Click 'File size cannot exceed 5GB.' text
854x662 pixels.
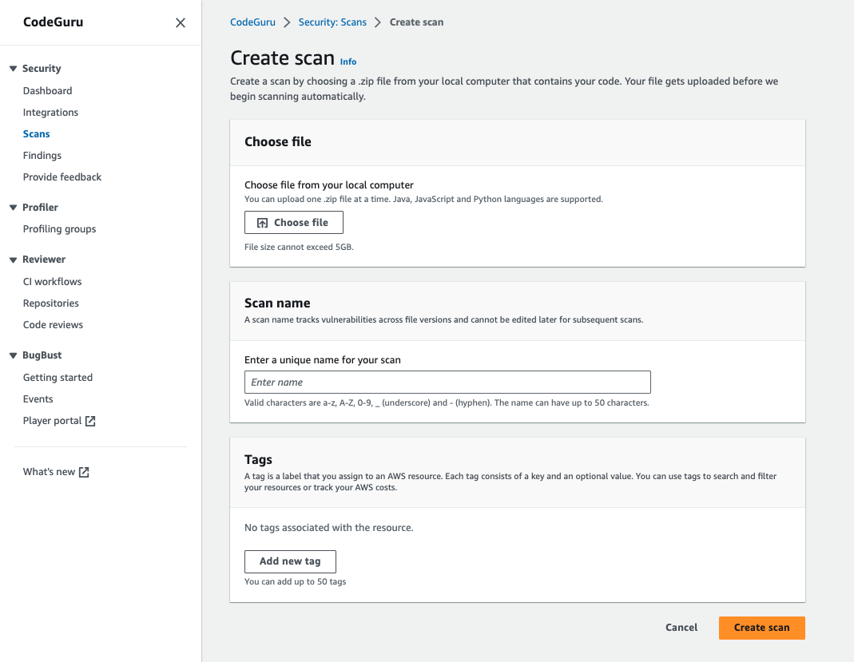point(299,248)
